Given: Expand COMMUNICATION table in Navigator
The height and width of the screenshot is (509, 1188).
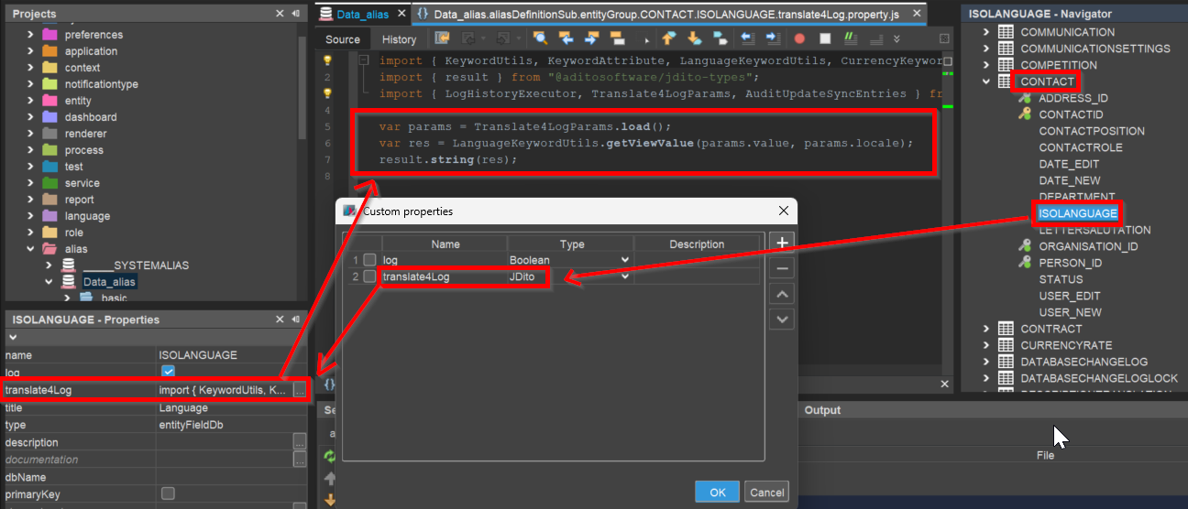Looking at the screenshot, I should coord(987,32).
